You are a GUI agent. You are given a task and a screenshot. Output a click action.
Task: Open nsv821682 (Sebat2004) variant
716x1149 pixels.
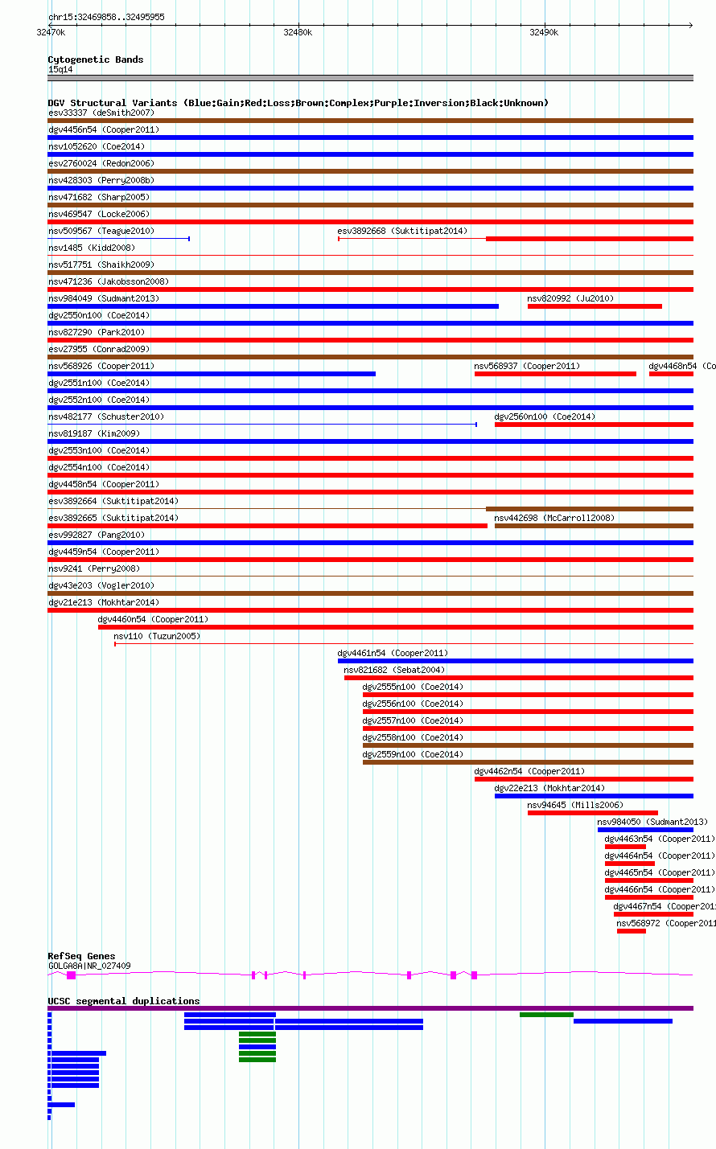[x=519, y=678]
